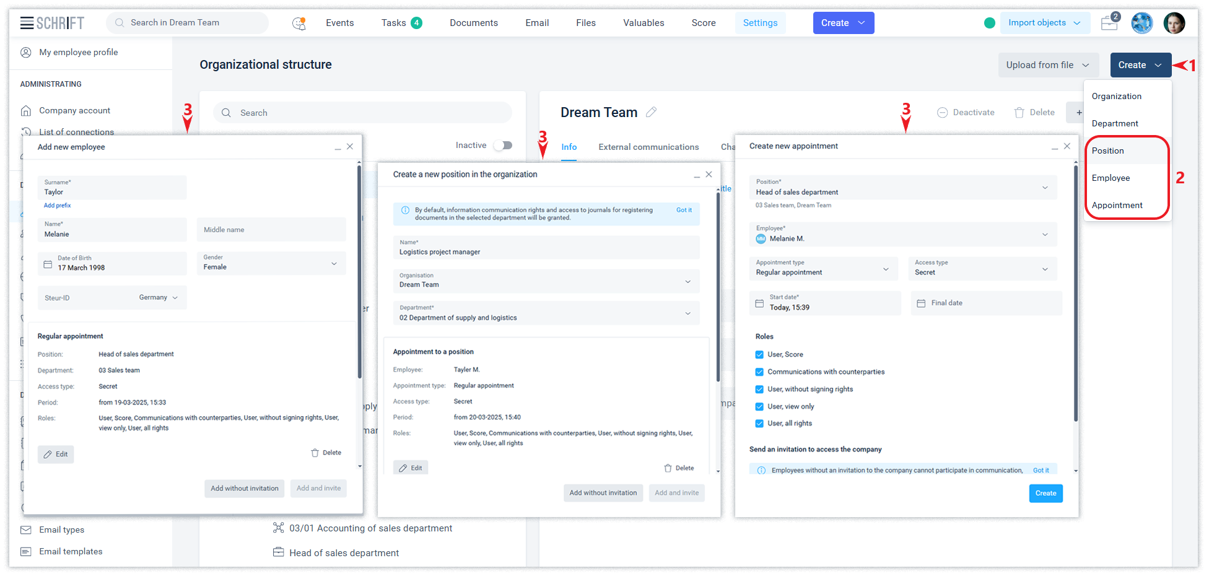Open the briefcase notifications icon with badge

[x=1109, y=24]
